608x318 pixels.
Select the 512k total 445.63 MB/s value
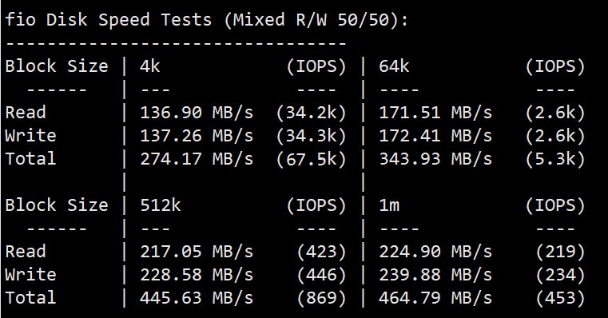[x=197, y=298]
